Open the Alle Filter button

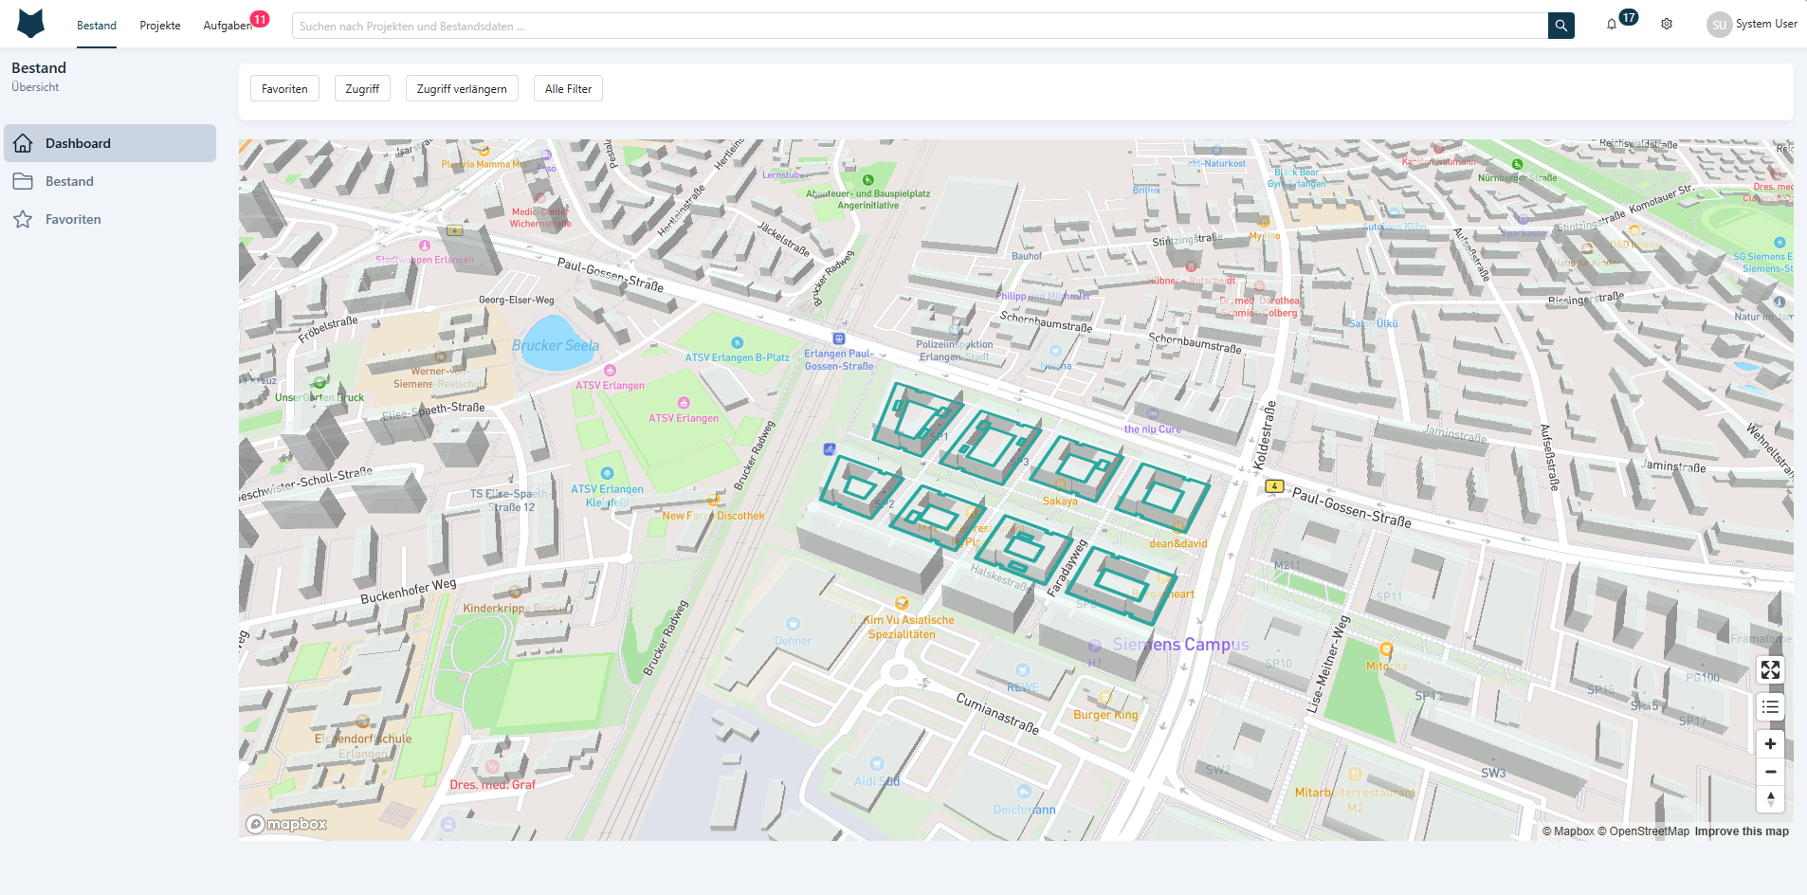tap(568, 89)
